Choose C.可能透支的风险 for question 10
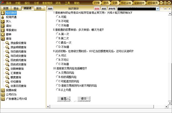The width and height of the screenshot is (172, 113). tap(57, 81)
